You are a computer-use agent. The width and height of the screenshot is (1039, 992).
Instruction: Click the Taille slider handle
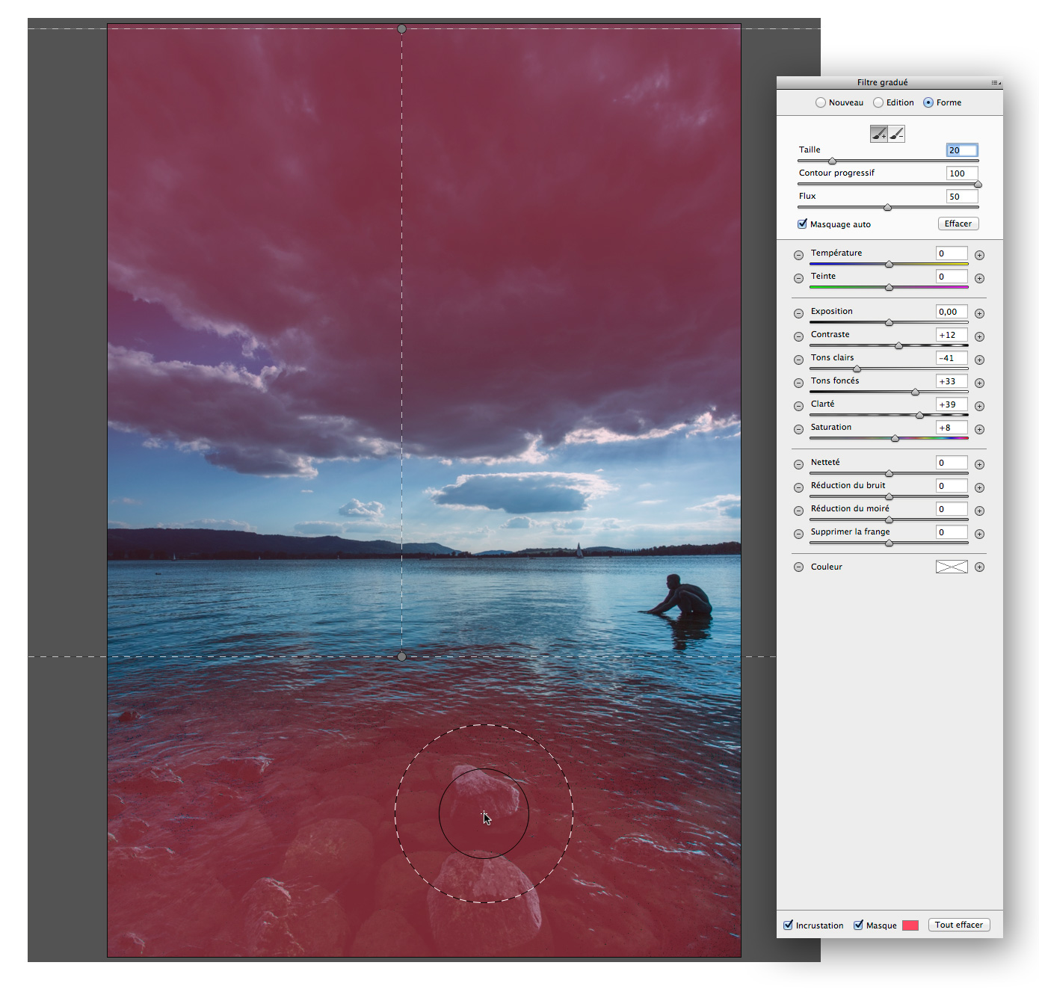832,161
